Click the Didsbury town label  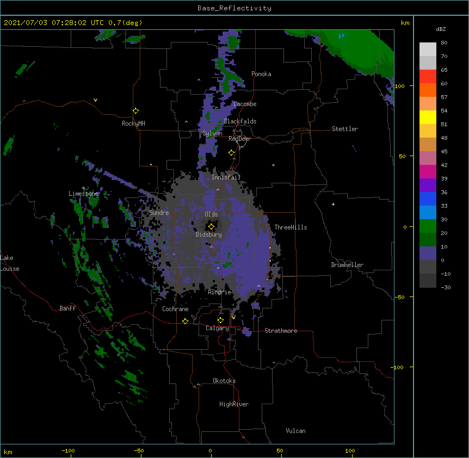click(x=209, y=234)
